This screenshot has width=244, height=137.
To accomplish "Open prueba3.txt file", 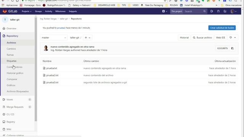I will pos(52,83).
